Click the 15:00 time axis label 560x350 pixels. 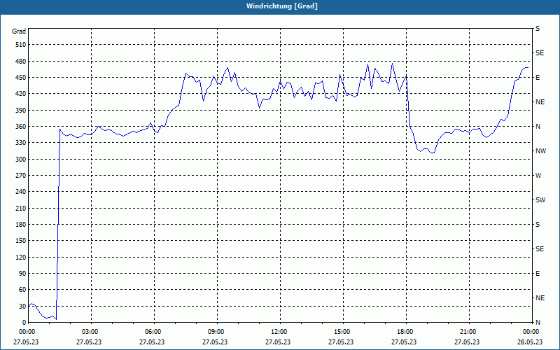click(x=343, y=332)
